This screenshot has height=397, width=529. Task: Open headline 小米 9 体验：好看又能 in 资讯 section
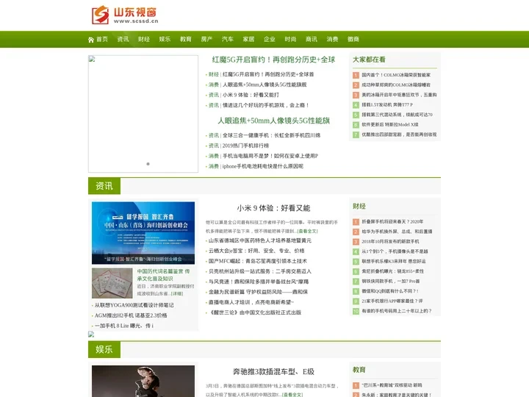(273, 208)
